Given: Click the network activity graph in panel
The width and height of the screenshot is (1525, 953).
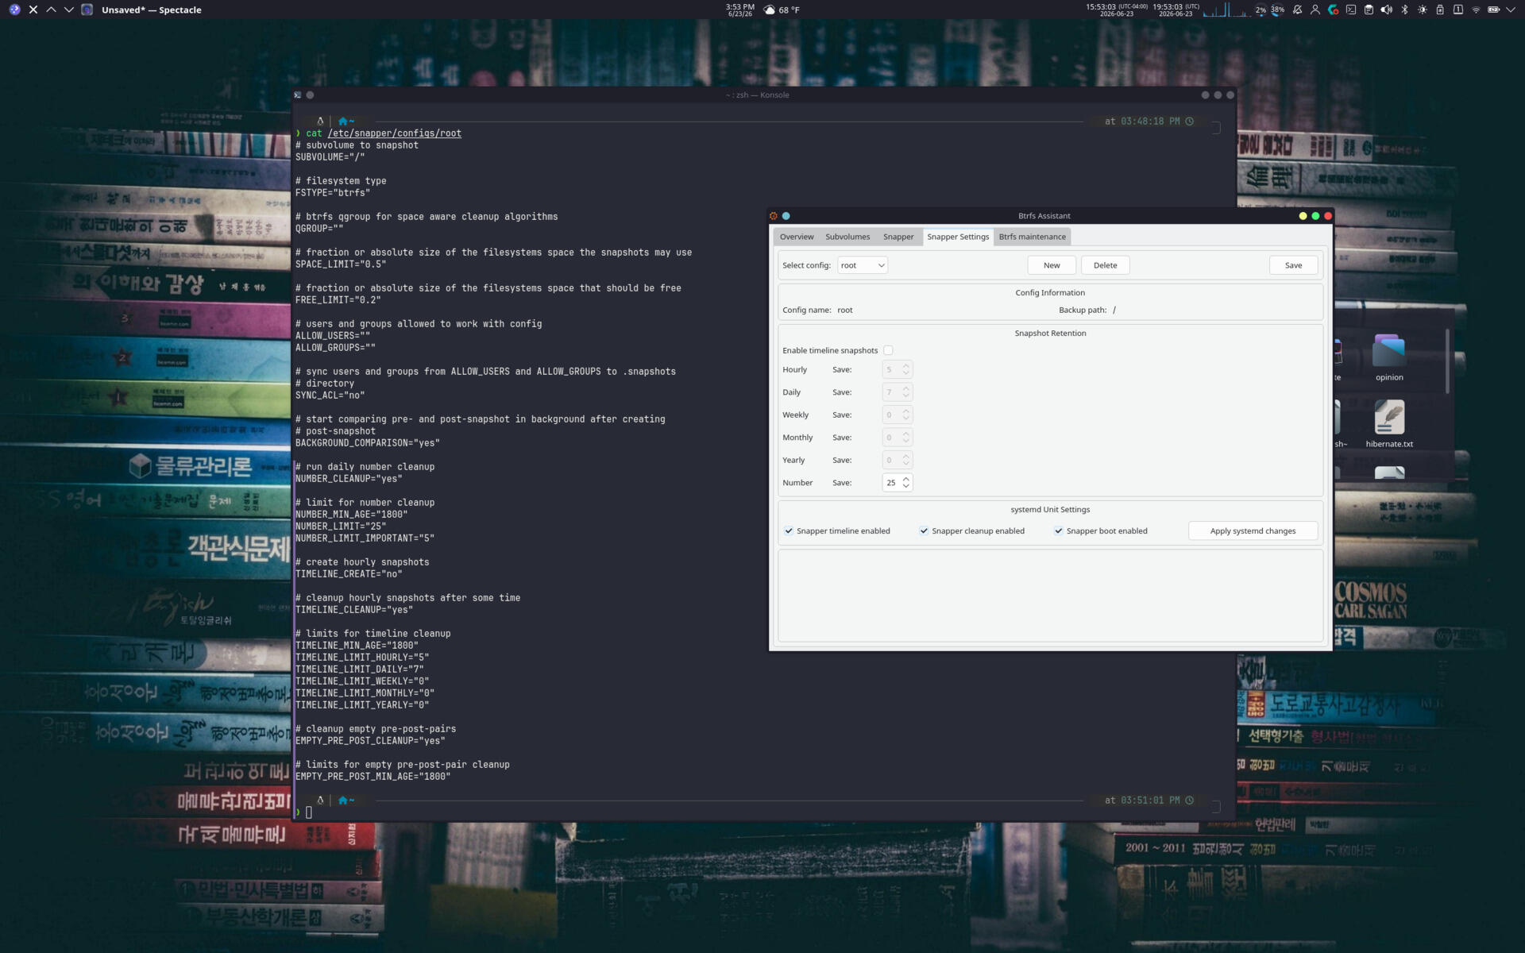Looking at the screenshot, I should 1226,10.
